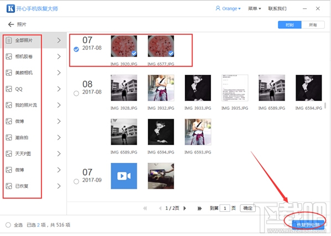
Task: Expand the 美颜相机 category chevron
Action: click(x=59, y=73)
